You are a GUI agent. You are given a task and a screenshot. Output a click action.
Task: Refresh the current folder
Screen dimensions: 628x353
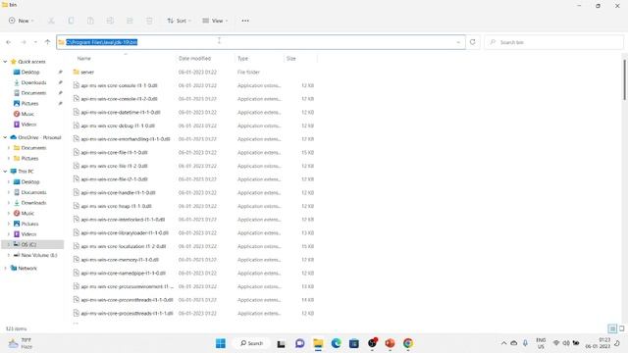(473, 42)
